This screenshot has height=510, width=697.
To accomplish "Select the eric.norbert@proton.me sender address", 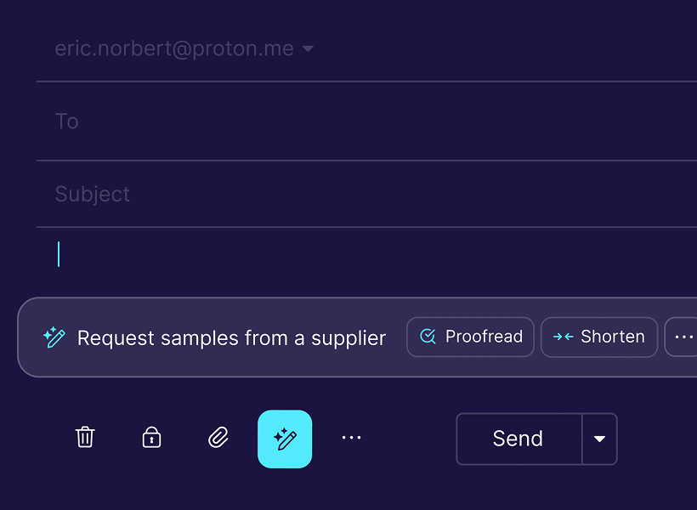I will point(174,49).
